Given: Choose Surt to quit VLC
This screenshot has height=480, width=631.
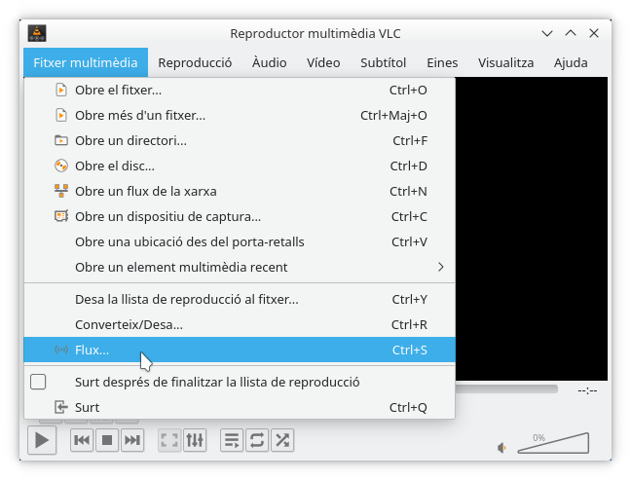Looking at the screenshot, I should 240,407.
